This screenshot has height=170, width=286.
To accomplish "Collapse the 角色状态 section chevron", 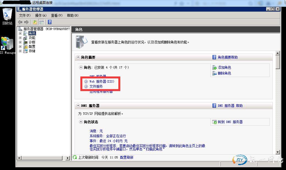I will pyautogui.click(x=81, y=122).
